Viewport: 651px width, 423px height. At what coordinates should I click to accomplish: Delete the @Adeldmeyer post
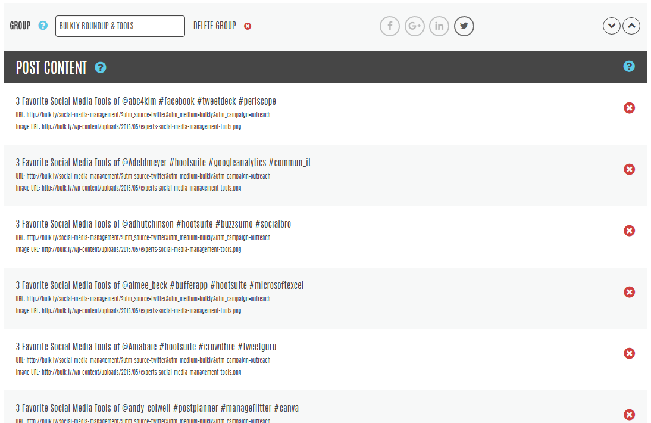[629, 169]
